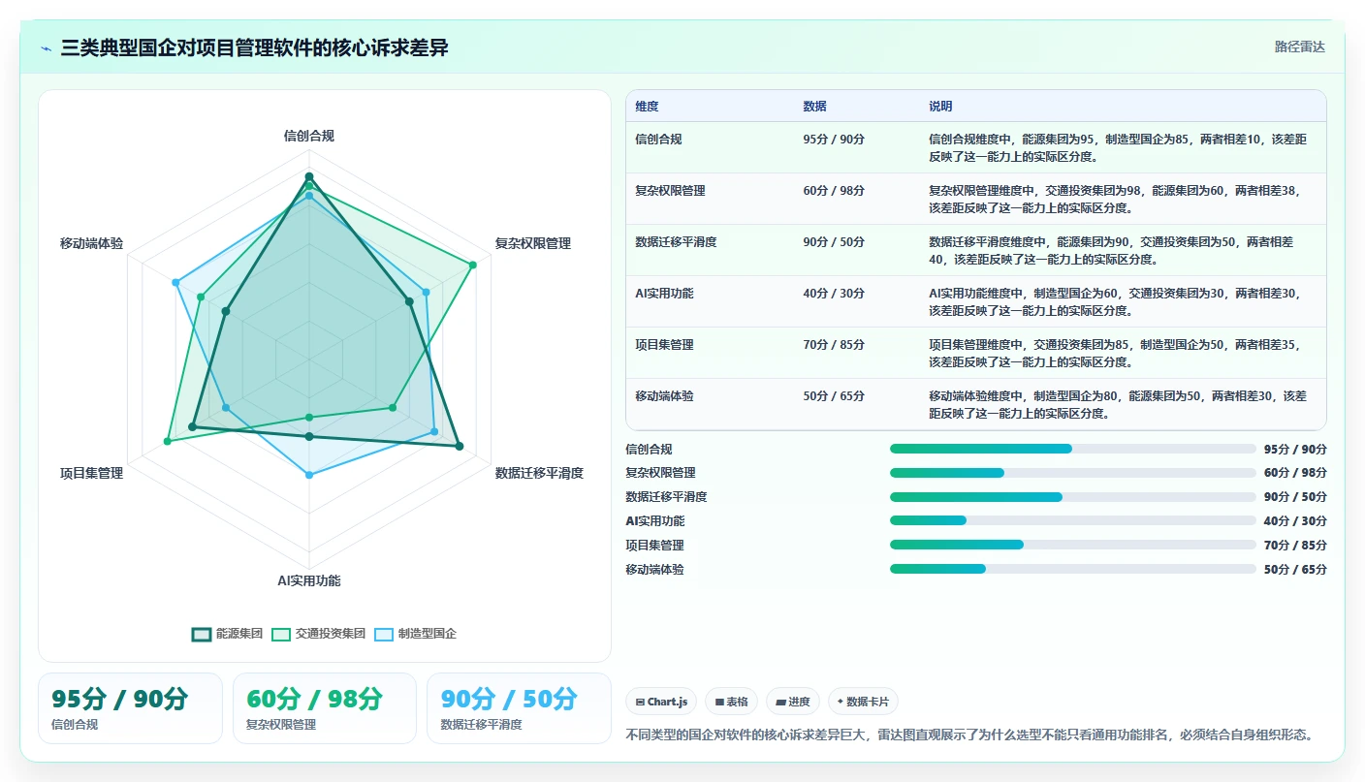
Task: Toggle the 制造型国企 legend swatch
Action: click(x=384, y=634)
